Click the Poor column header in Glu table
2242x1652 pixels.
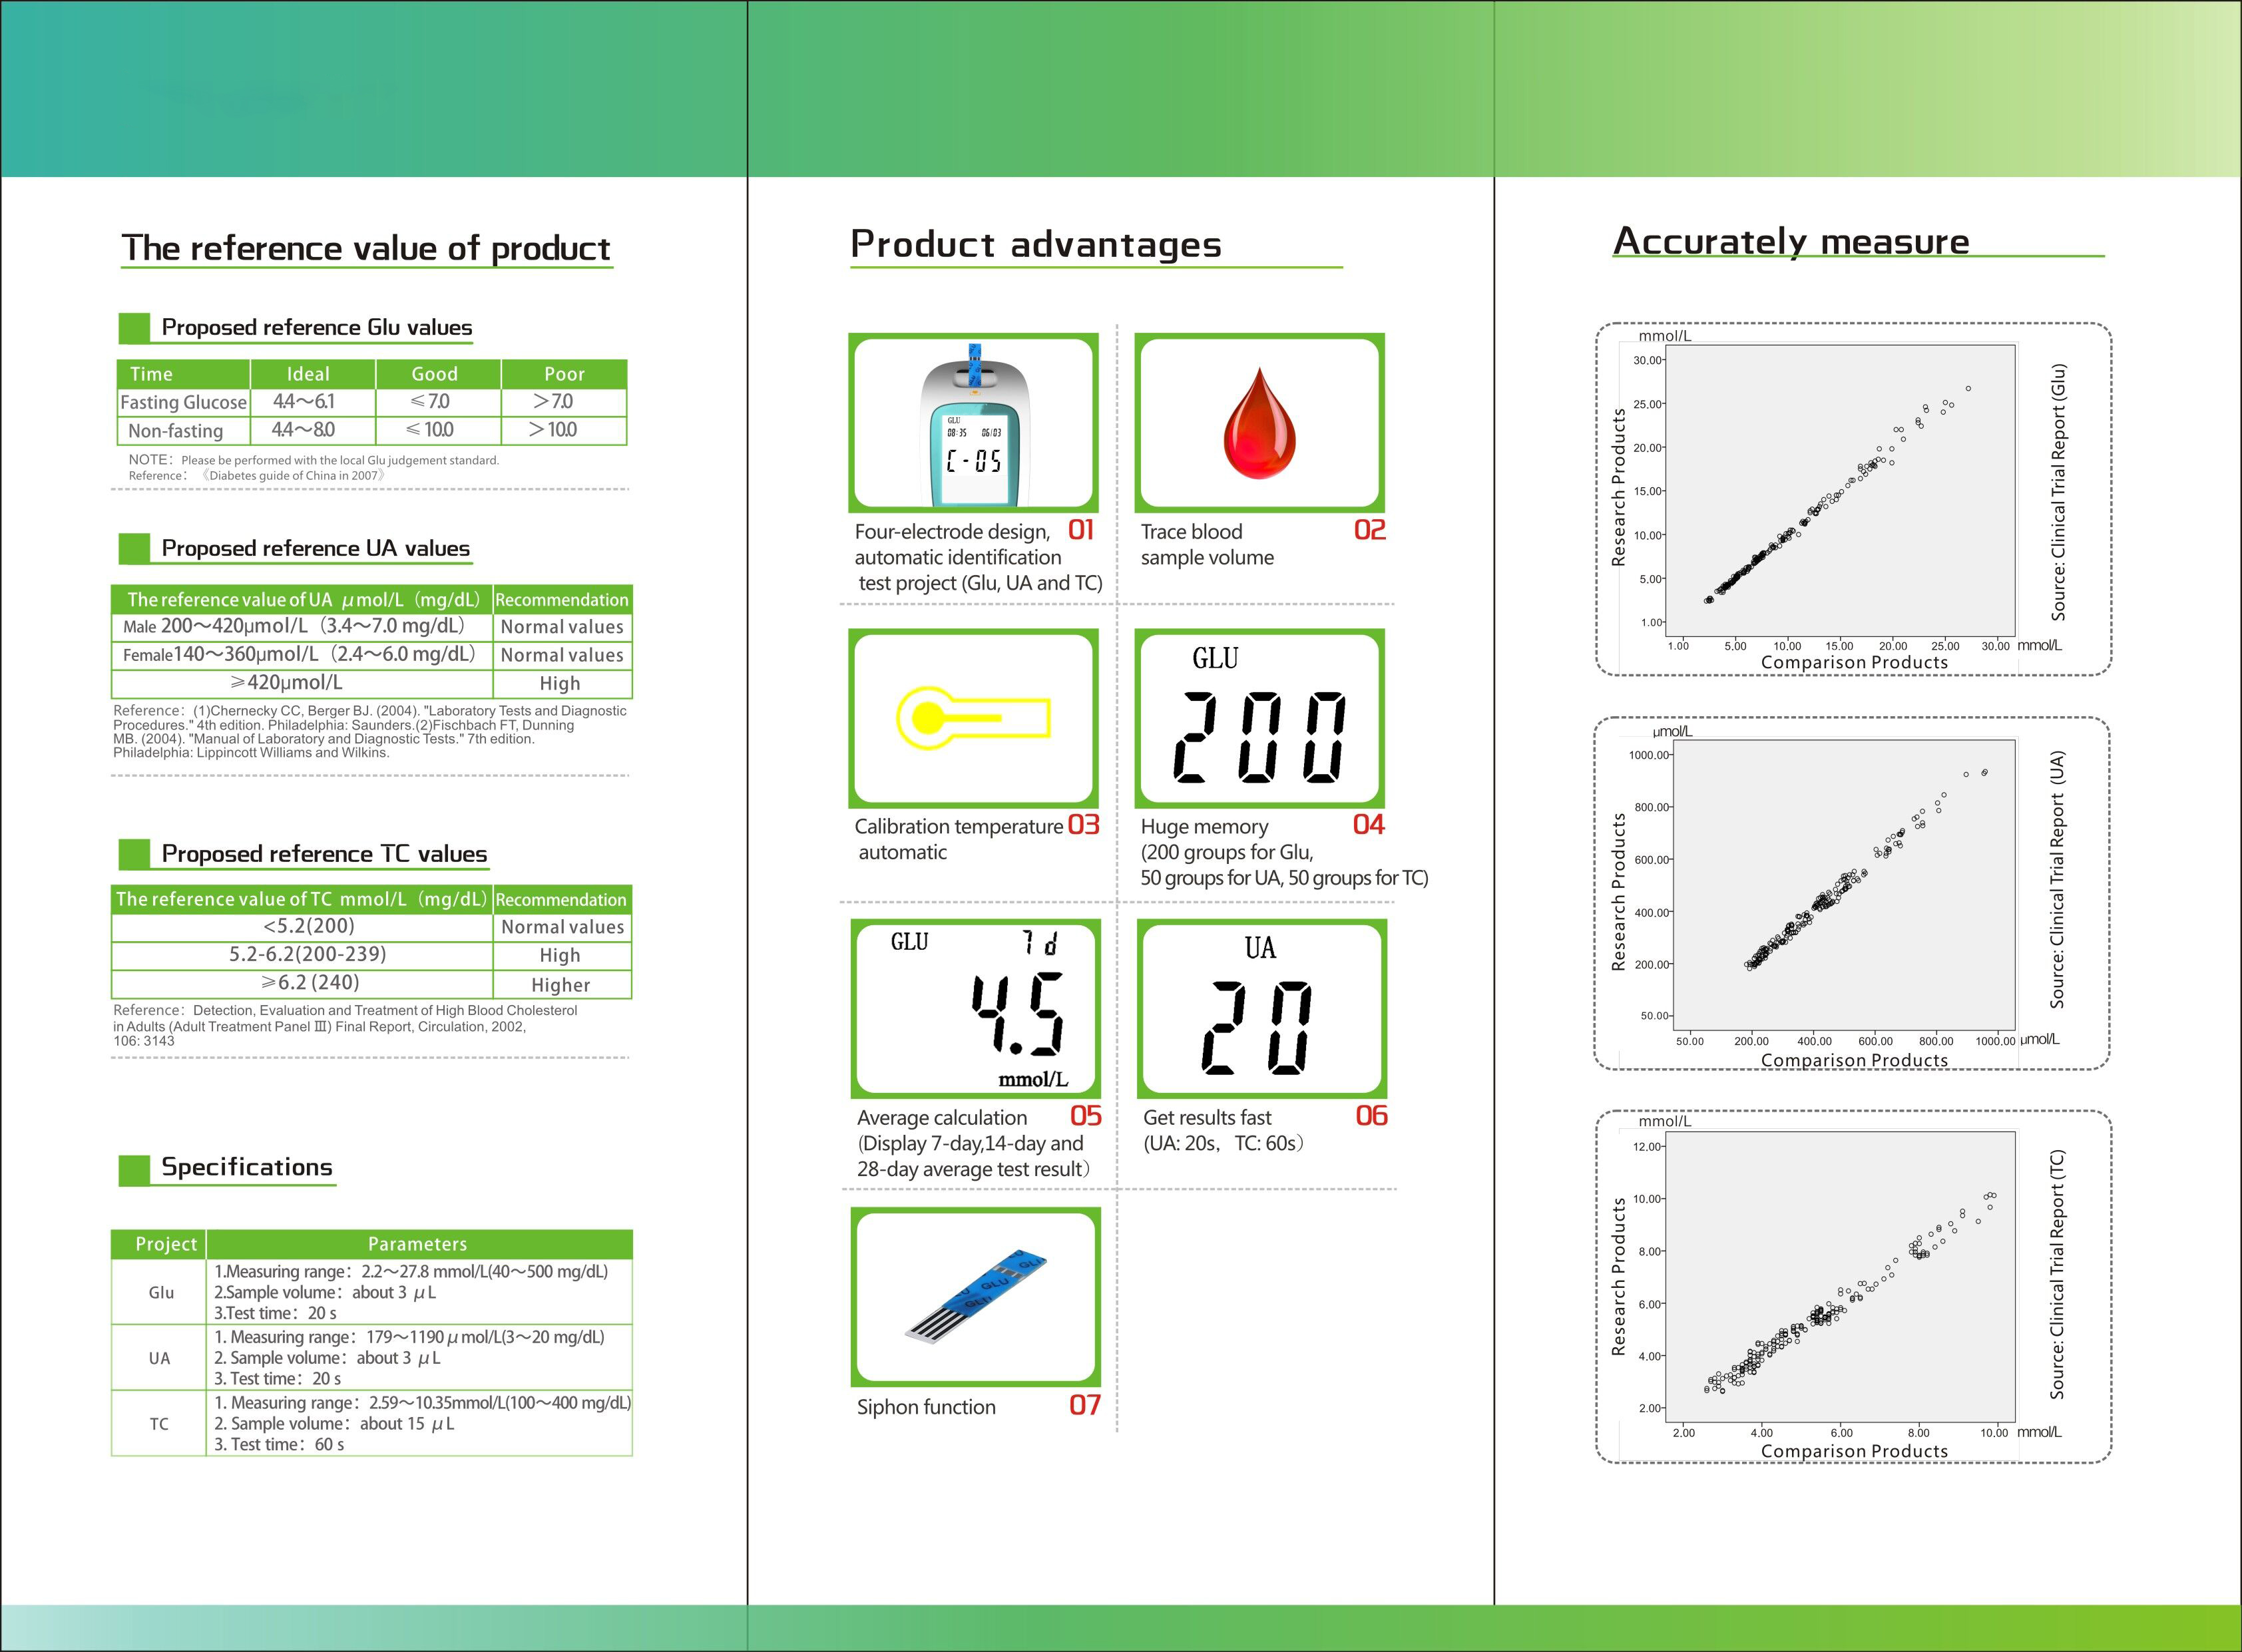tap(564, 374)
